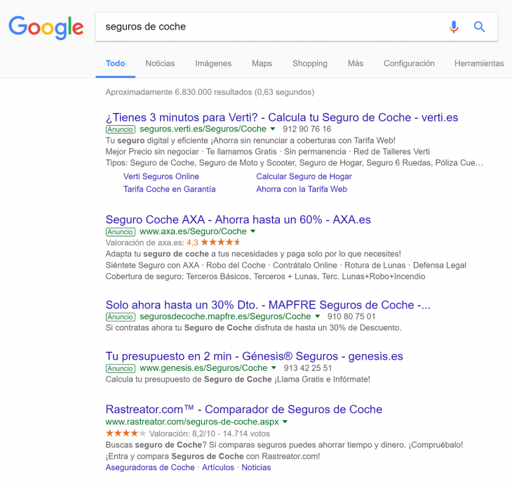Click the Rastreator star rating icons
The width and height of the screenshot is (512, 489).
click(x=126, y=433)
